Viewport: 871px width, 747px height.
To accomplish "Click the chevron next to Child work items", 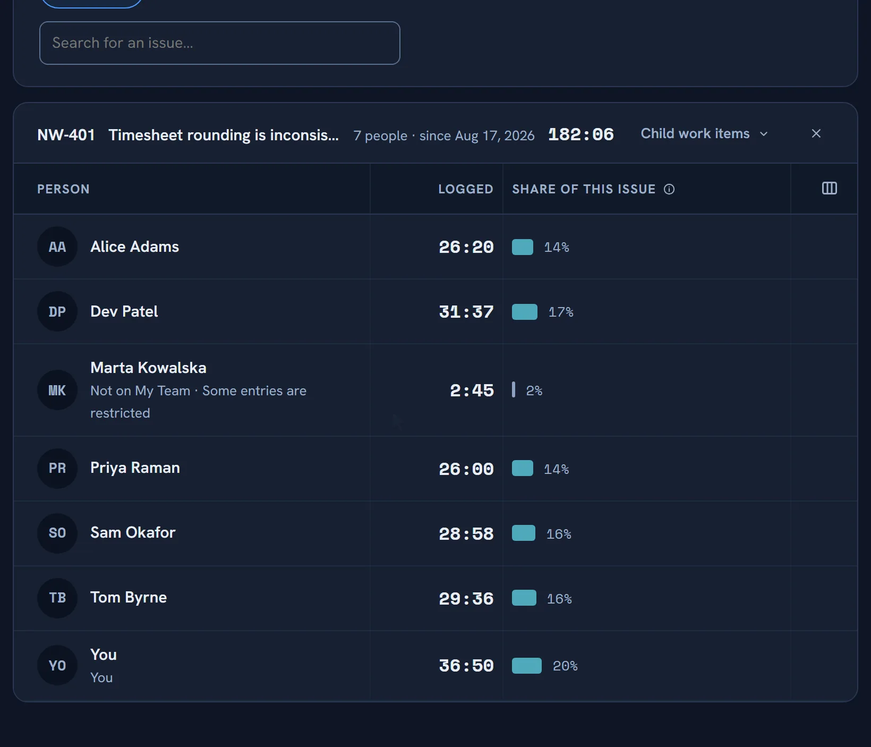I will (764, 134).
